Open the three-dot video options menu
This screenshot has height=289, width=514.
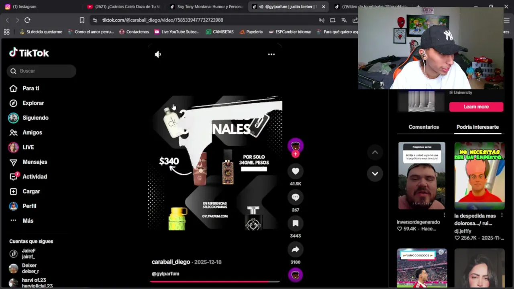271,54
